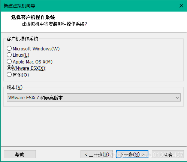Close the 新建虚拟机向导 dialog window

181,6
